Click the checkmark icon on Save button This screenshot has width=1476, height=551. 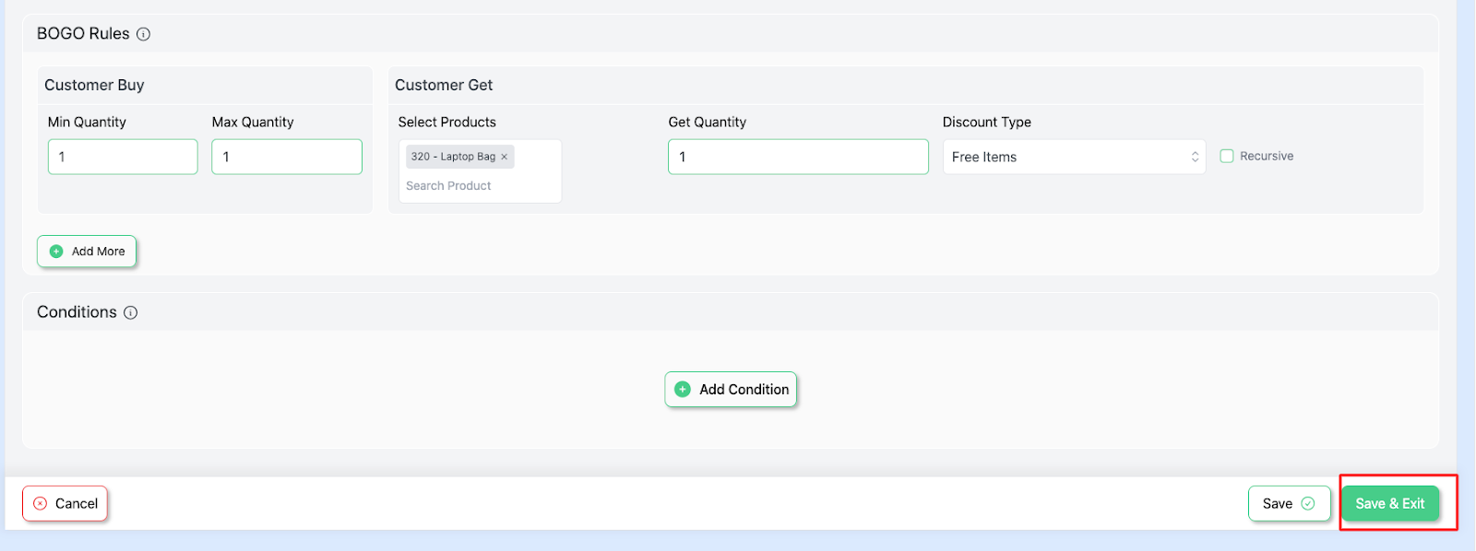(1308, 504)
